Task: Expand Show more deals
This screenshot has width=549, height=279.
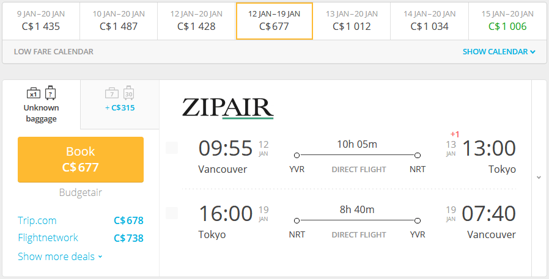Action: click(60, 256)
